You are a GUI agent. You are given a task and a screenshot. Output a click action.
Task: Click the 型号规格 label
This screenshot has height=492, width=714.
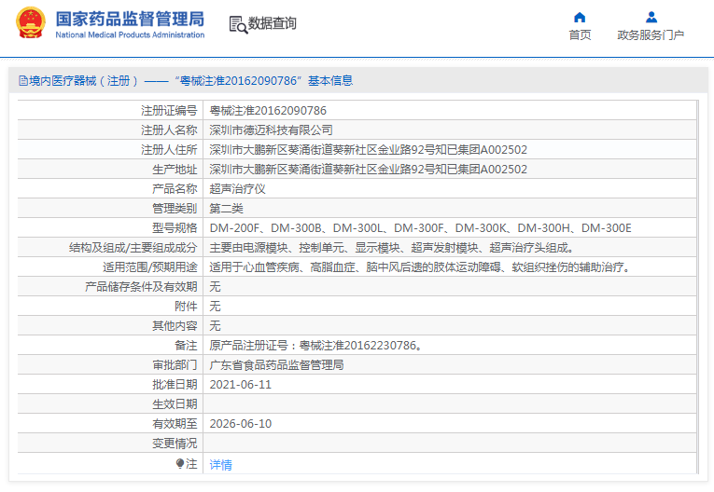(x=175, y=227)
